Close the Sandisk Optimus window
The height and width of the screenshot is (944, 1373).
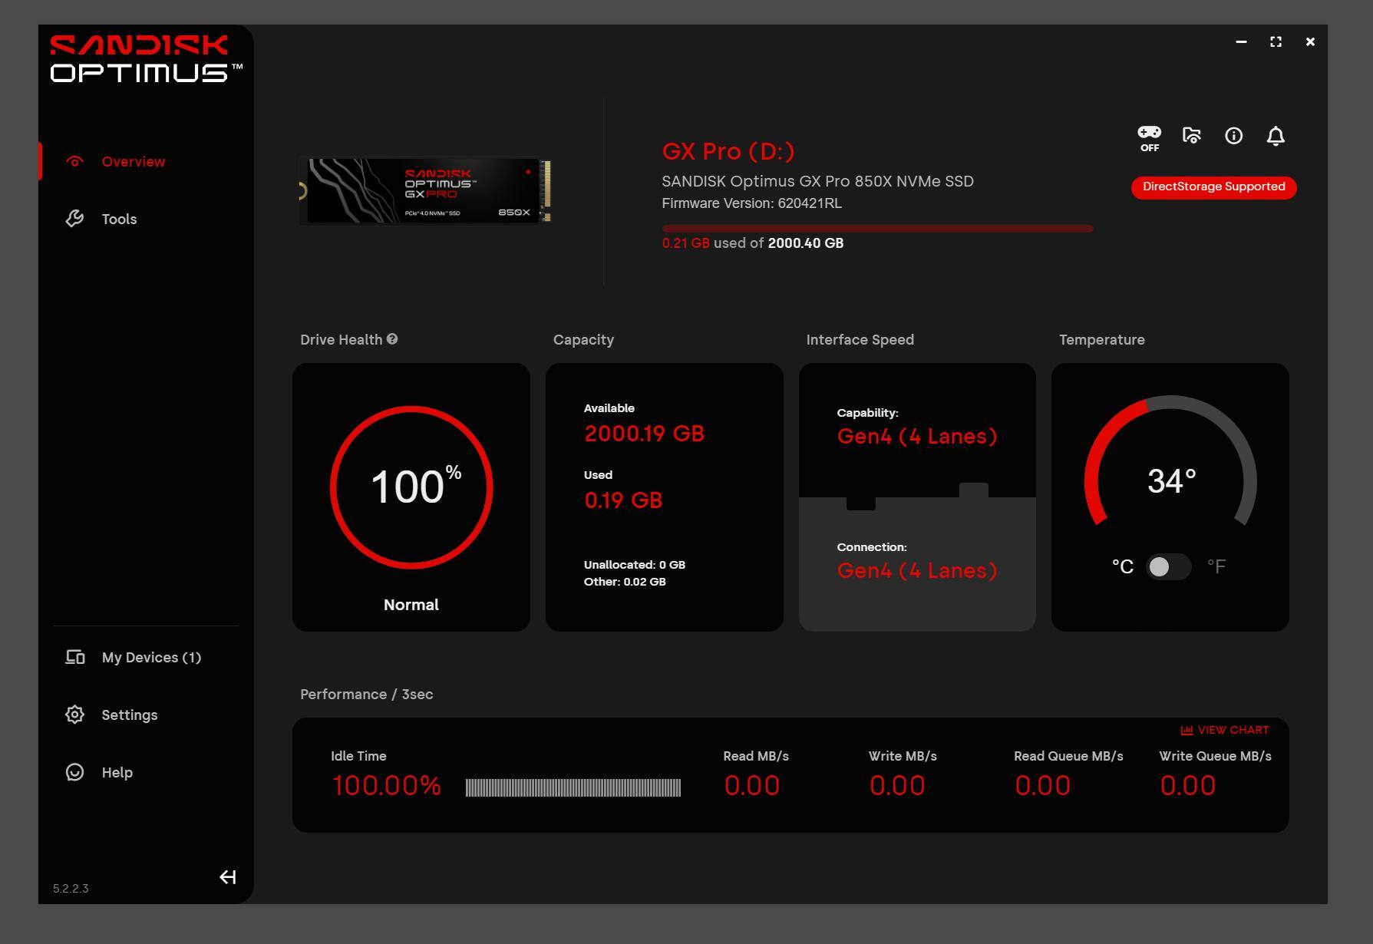point(1310,41)
